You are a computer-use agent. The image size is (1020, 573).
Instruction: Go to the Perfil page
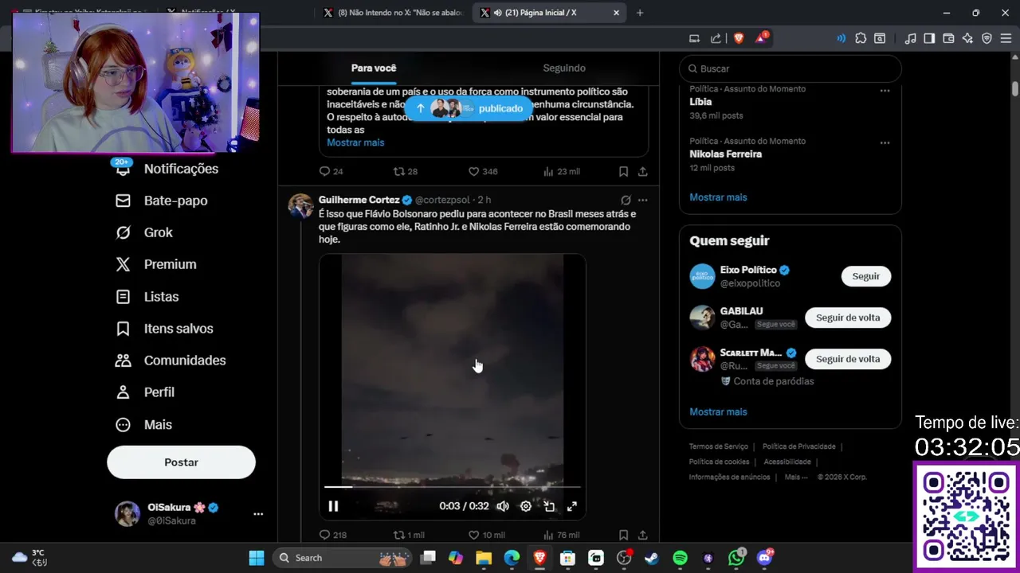[145, 392]
